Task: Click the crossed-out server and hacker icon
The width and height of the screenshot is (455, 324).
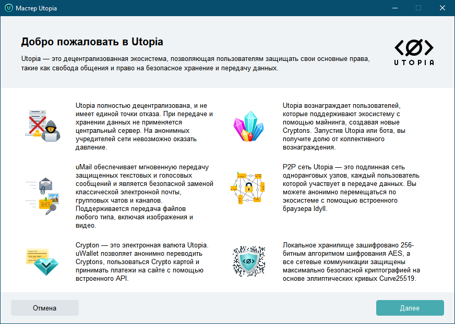Action: click(43, 126)
